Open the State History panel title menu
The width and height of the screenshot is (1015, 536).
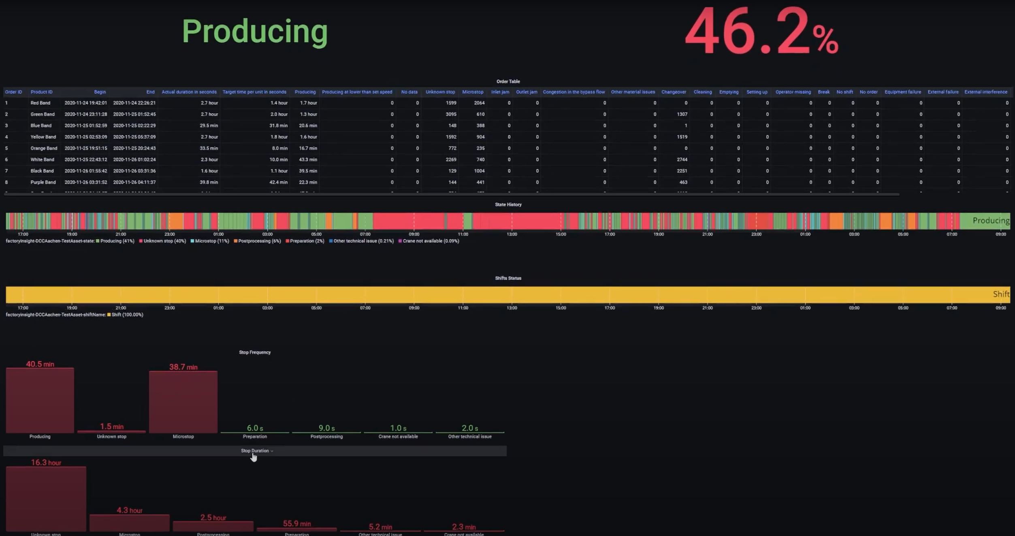point(508,204)
